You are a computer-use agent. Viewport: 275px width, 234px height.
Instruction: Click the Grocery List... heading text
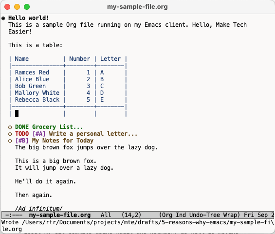[57, 127]
